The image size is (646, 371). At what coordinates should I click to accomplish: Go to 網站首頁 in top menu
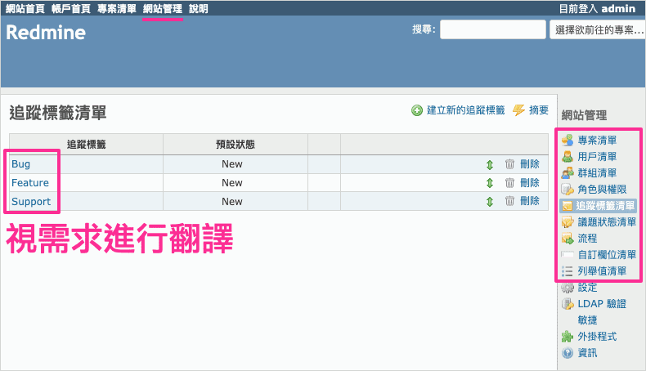point(25,9)
